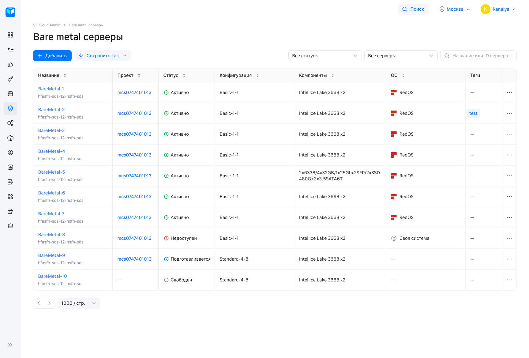Open the BareMetal-5 server link
The image size is (529, 358).
click(51, 172)
